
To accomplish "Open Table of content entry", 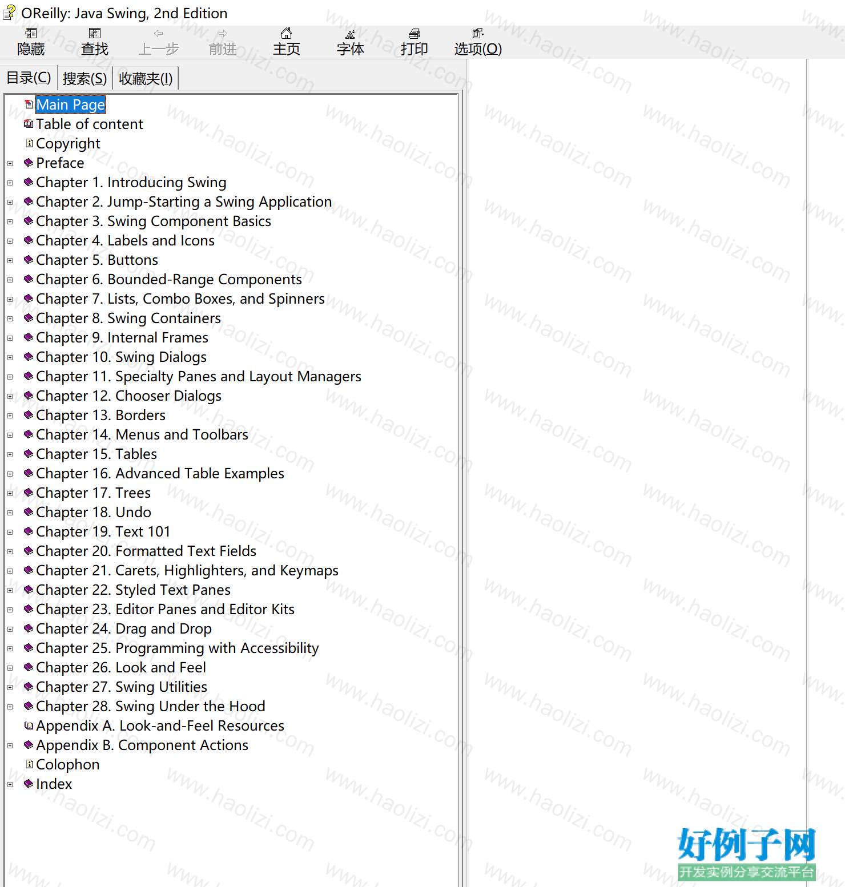I will tap(90, 124).
